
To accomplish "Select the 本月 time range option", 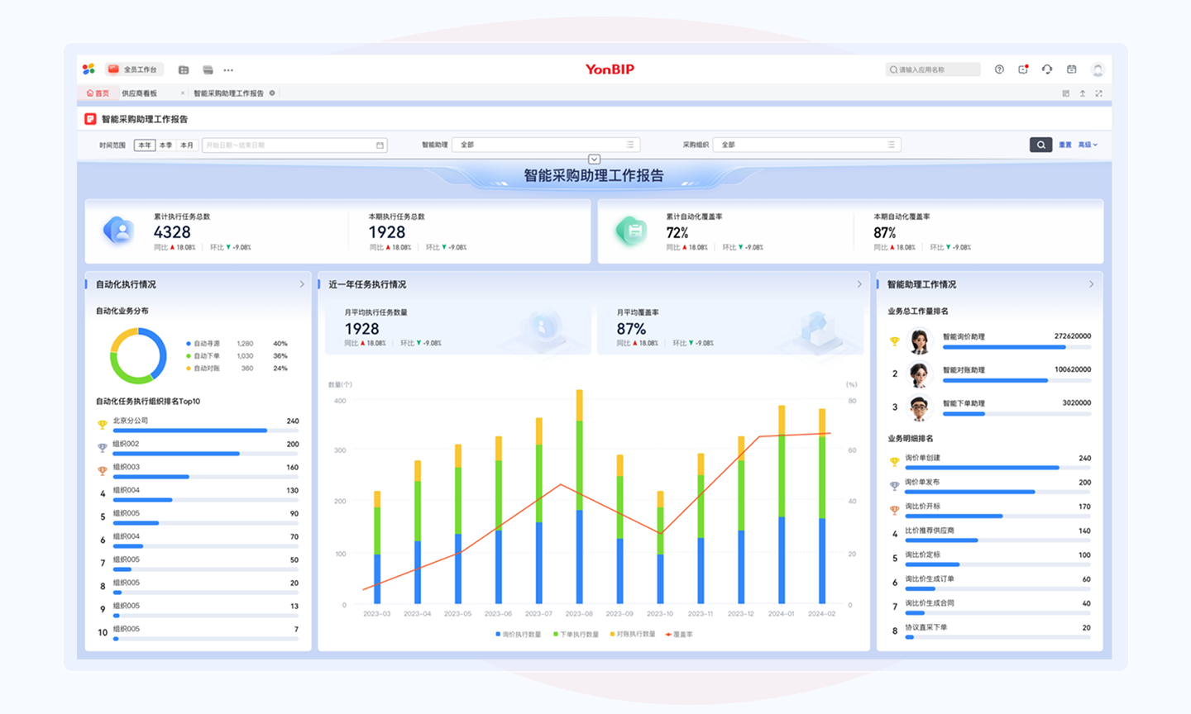I will click(x=187, y=145).
